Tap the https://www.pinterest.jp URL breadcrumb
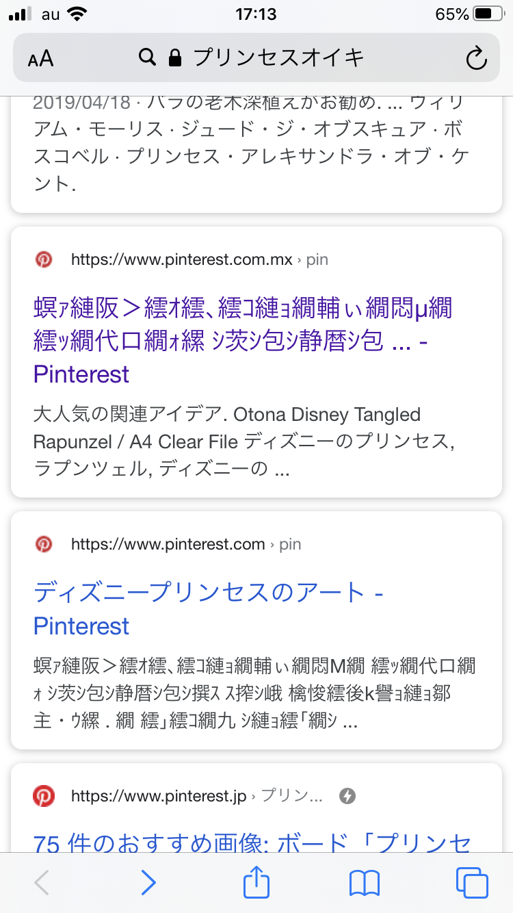The image size is (513, 913). click(x=159, y=797)
